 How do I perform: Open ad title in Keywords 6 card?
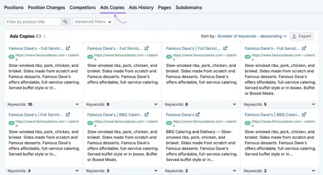point(193,48)
